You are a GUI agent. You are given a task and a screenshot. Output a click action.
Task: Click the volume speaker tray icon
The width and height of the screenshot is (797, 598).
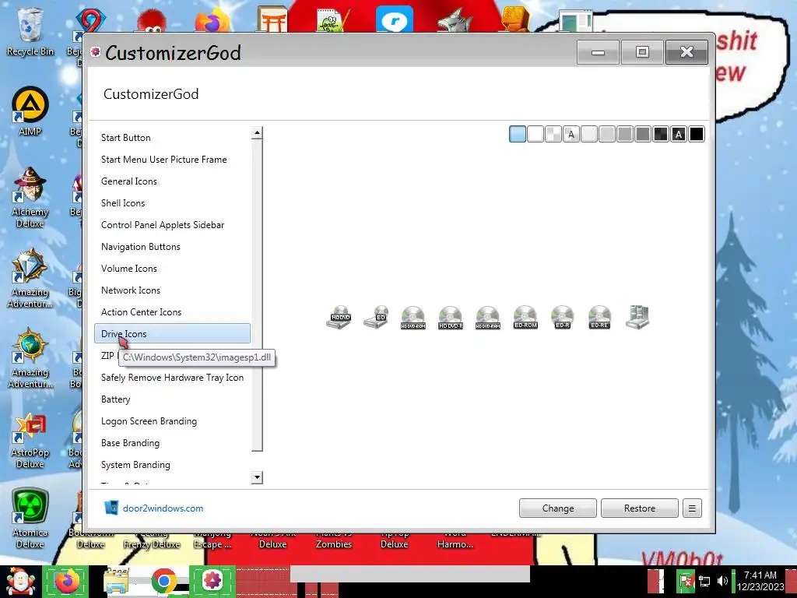point(722,581)
